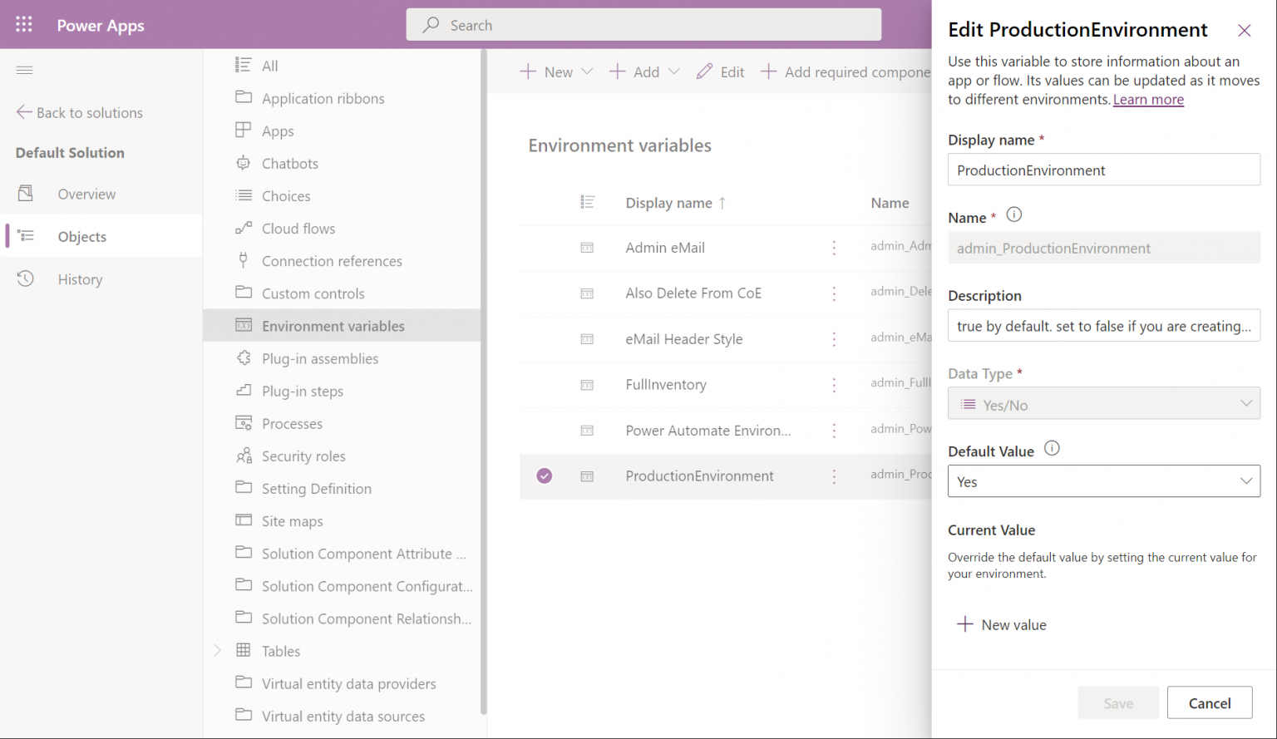Click the Chatbots bot icon

244,163
